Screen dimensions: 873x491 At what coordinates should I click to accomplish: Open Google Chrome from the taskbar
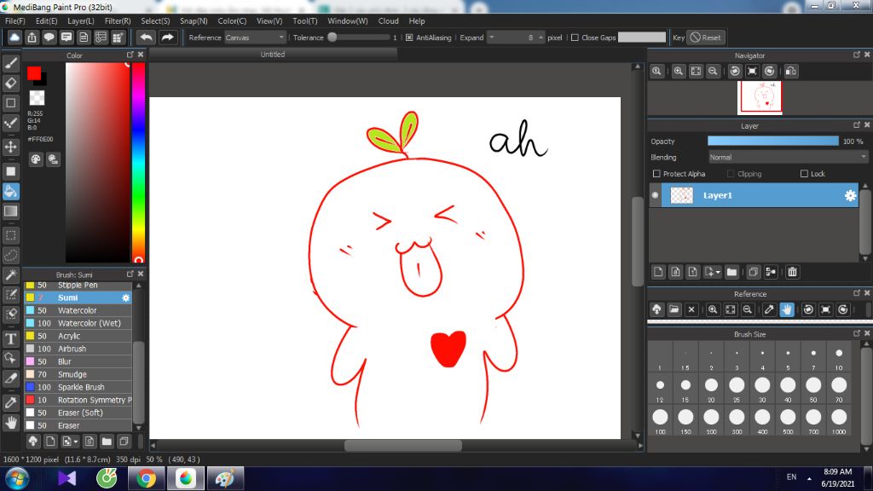coord(146,479)
